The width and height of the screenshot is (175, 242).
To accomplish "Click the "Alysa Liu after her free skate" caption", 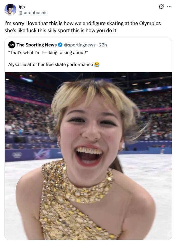I will 50,64.
